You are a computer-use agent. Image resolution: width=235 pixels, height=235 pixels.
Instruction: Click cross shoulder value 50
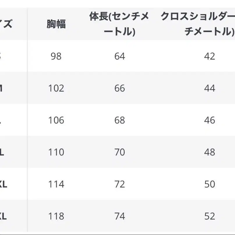209,184
